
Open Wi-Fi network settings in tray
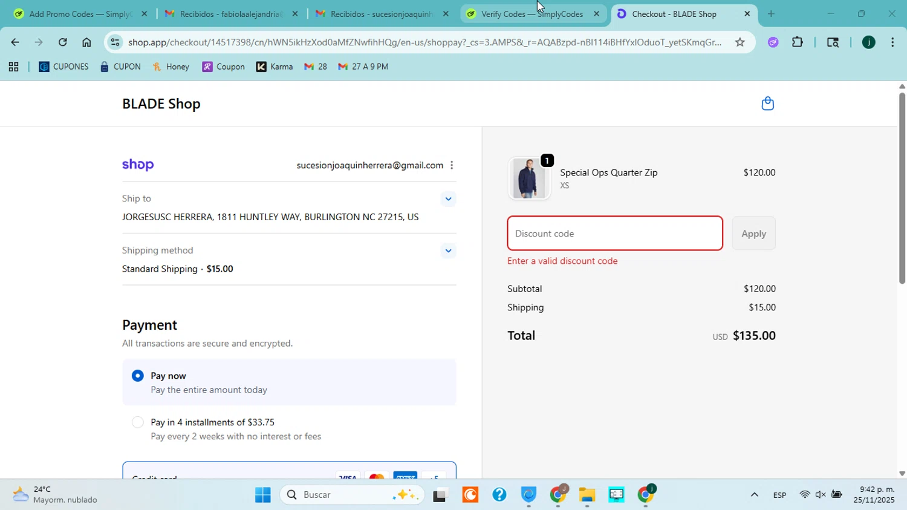tap(804, 495)
